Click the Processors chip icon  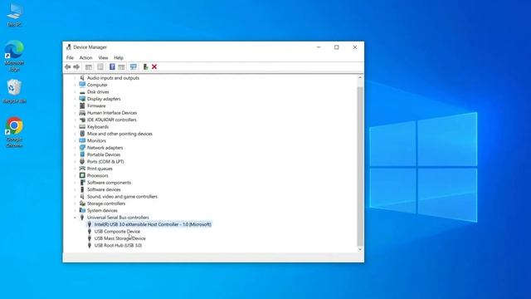tap(82, 175)
